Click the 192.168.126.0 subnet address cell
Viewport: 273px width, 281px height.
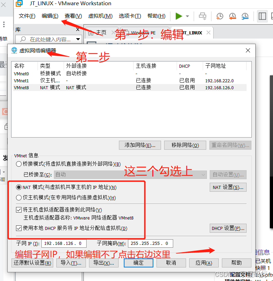[219, 88]
